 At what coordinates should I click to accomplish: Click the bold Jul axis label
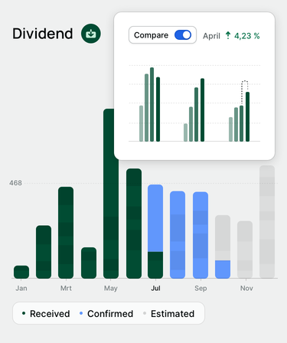(155, 288)
